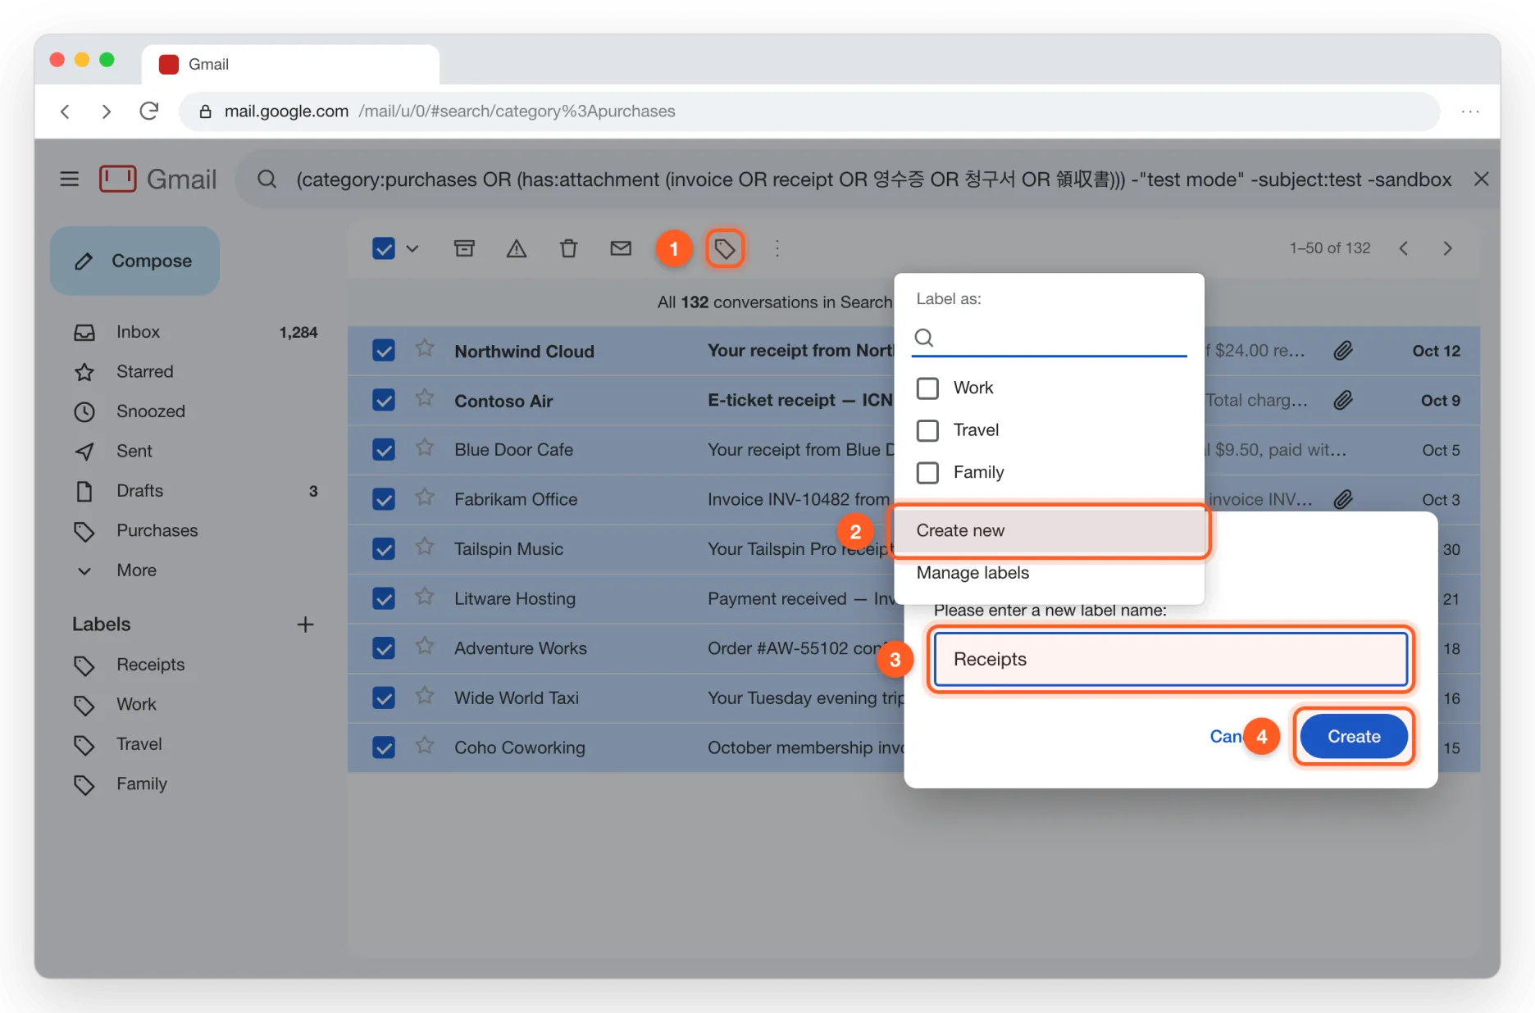
Task: Click the Archive icon in toolbar
Action: 464,248
